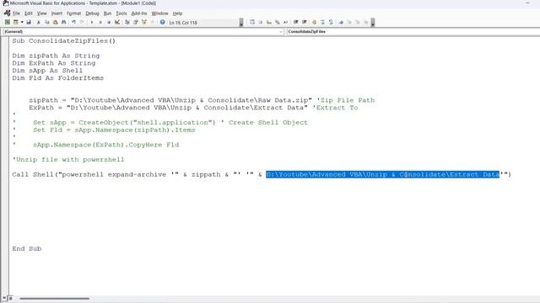The image size is (540, 303).
Task: Click the 'Dim zipPath As String' line
Action: (56, 56)
